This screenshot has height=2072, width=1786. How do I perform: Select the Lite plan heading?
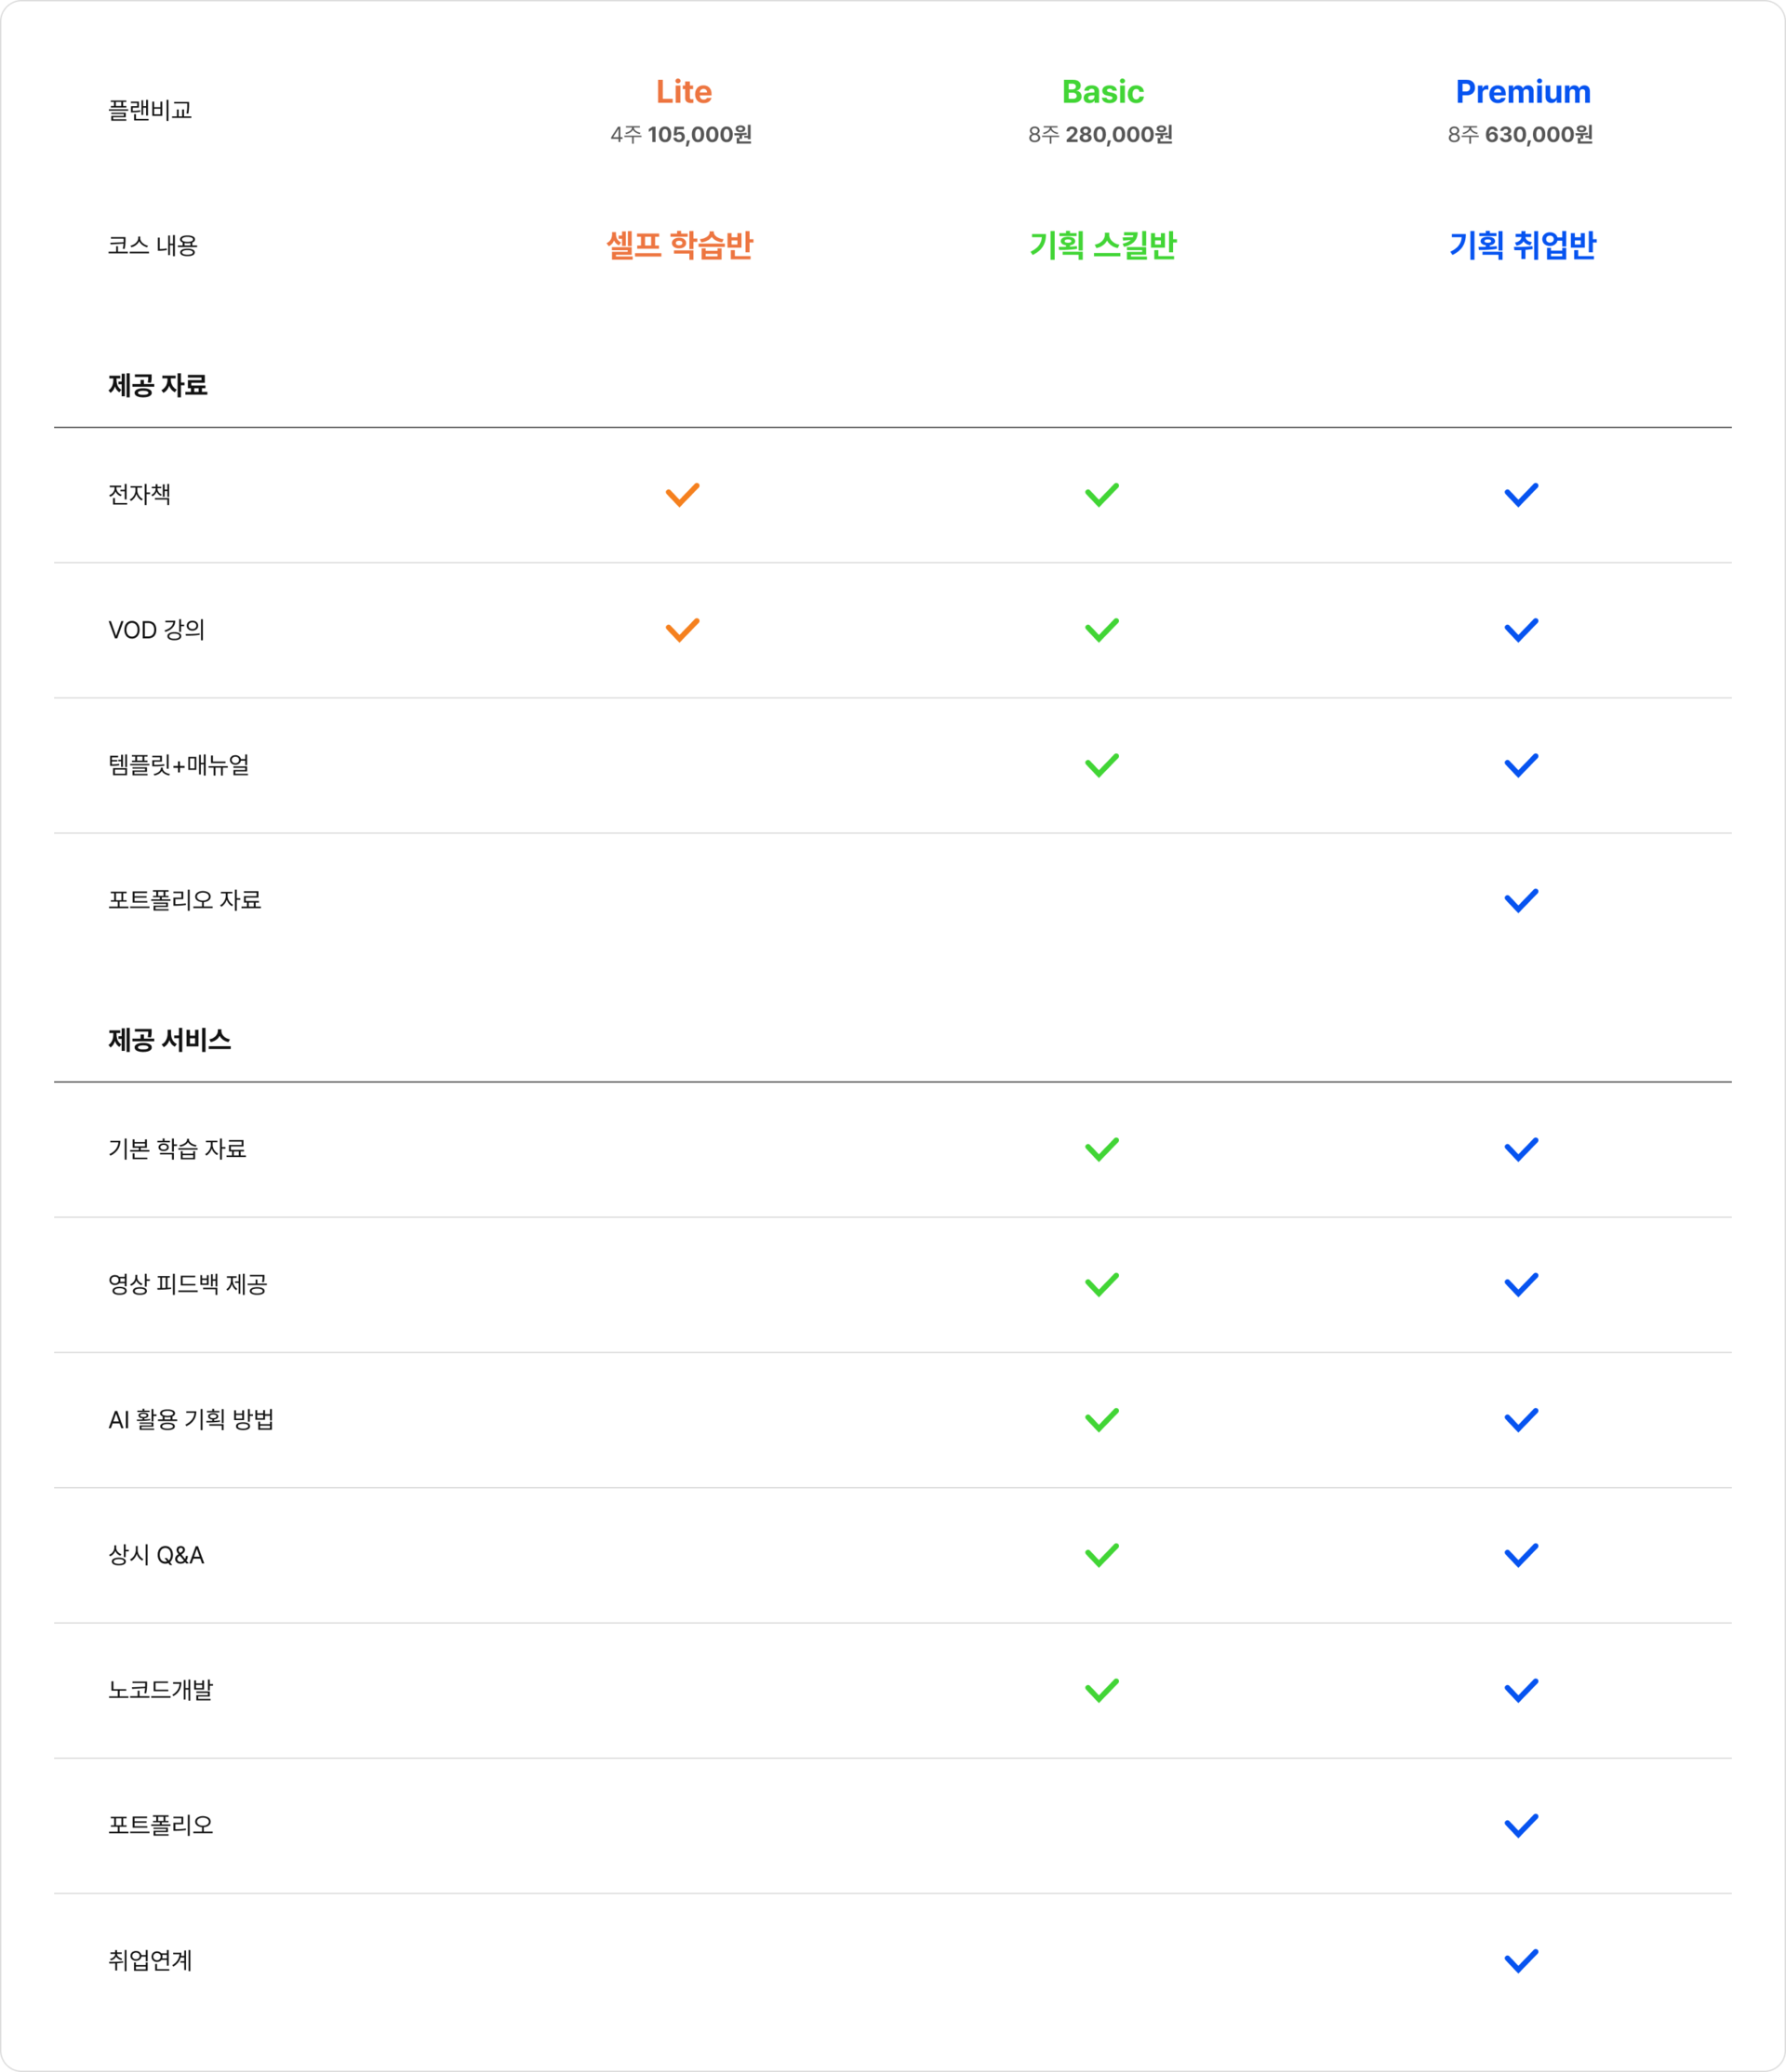(x=683, y=92)
